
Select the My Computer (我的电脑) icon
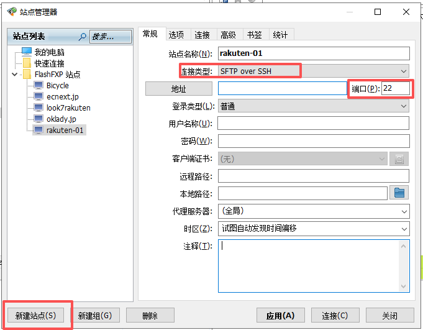point(27,51)
